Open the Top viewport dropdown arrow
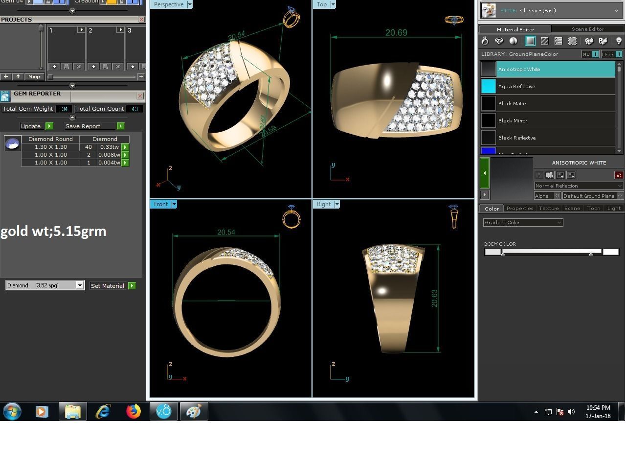626x470 pixels. click(333, 4)
